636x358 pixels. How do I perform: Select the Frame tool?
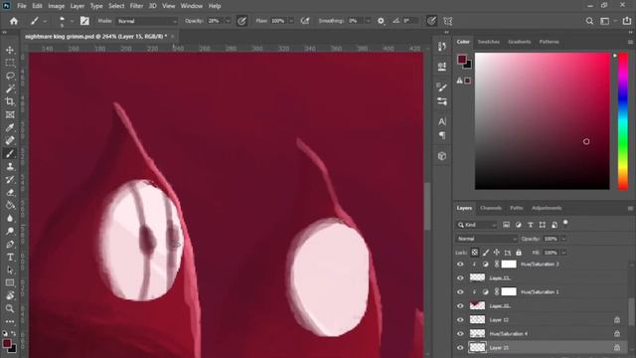point(10,115)
